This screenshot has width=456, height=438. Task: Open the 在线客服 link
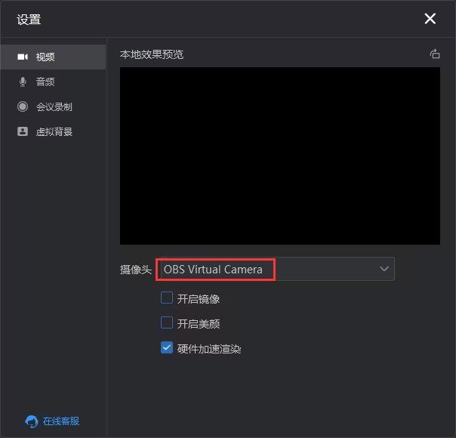click(61, 421)
